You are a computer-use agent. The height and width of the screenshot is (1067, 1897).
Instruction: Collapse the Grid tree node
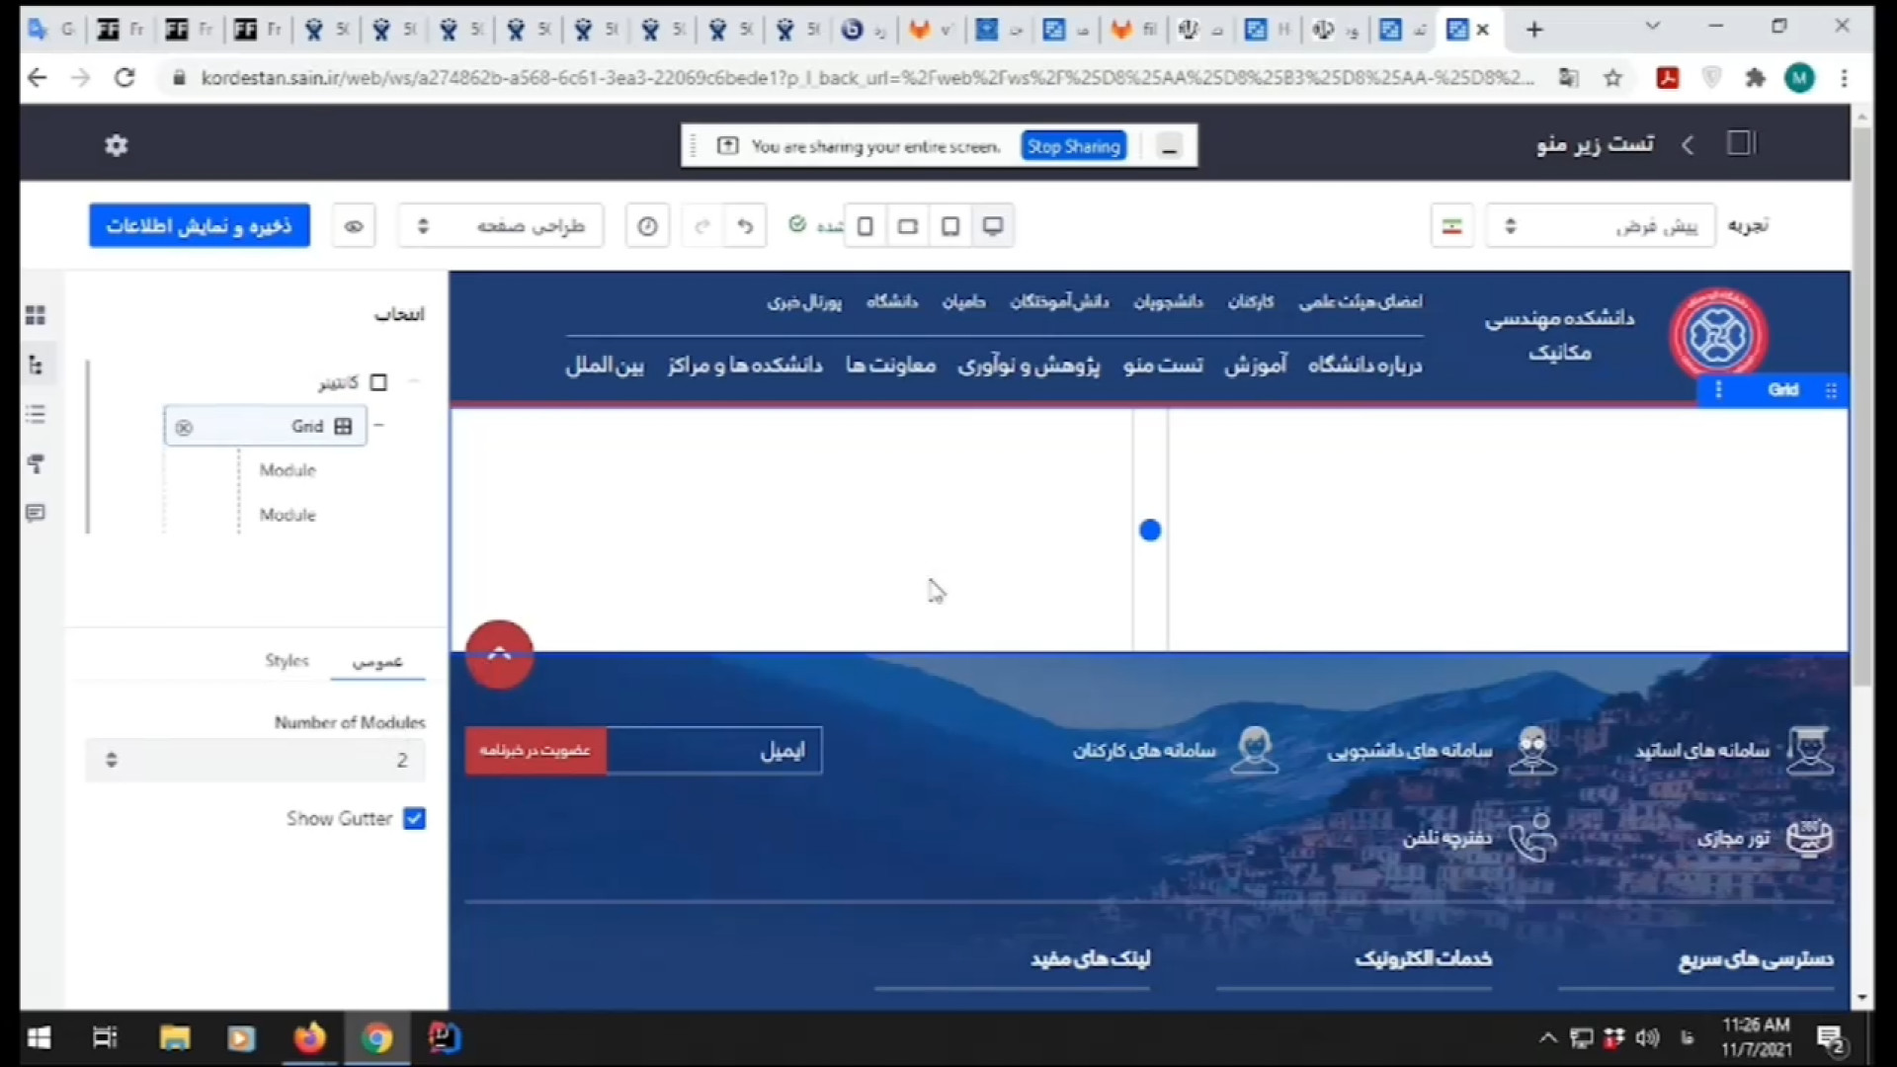pyautogui.click(x=378, y=426)
